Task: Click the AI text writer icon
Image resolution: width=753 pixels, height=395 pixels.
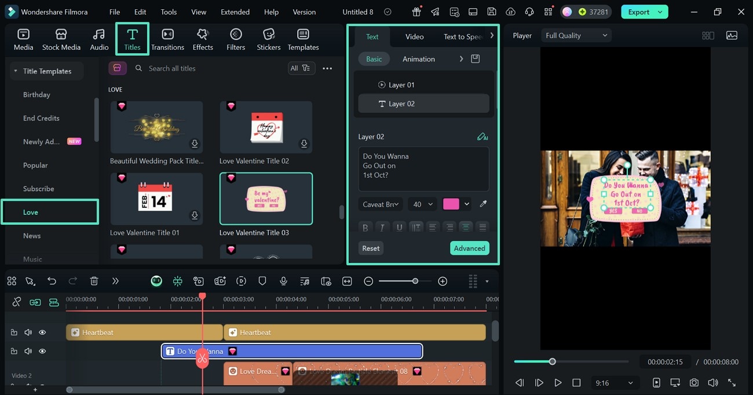Action: tap(482, 137)
